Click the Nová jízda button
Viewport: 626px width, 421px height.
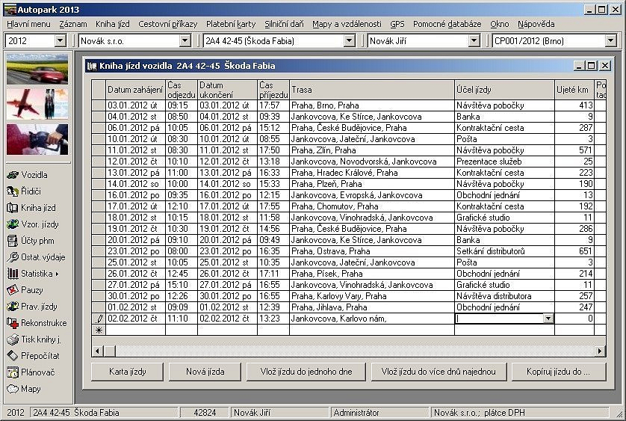(x=205, y=372)
